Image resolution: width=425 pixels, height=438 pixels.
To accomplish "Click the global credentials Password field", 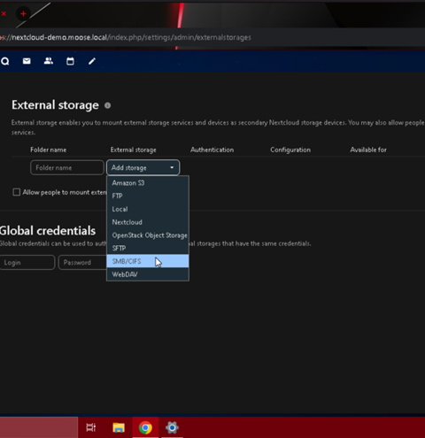I will (82, 262).
